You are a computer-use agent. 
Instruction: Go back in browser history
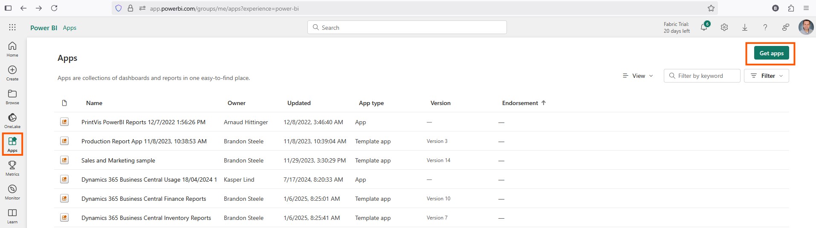pyautogui.click(x=23, y=8)
